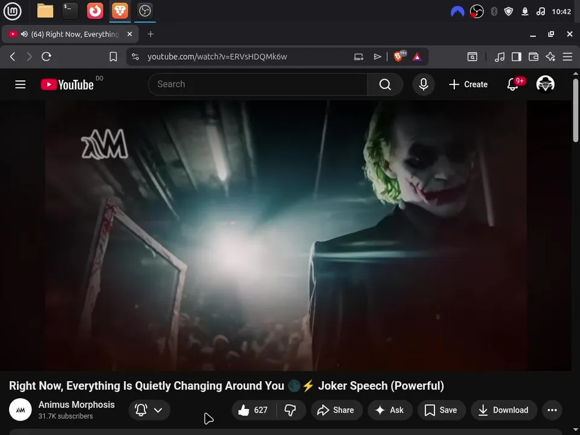The width and height of the screenshot is (580, 435).
Task: Open the tab search button in the toolbar
Action: [472, 57]
